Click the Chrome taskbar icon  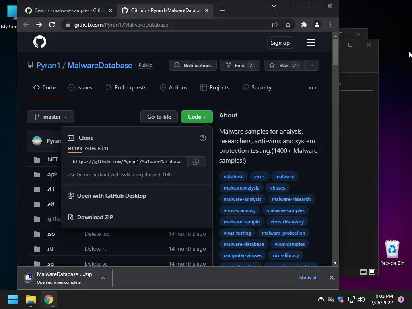[49, 299]
